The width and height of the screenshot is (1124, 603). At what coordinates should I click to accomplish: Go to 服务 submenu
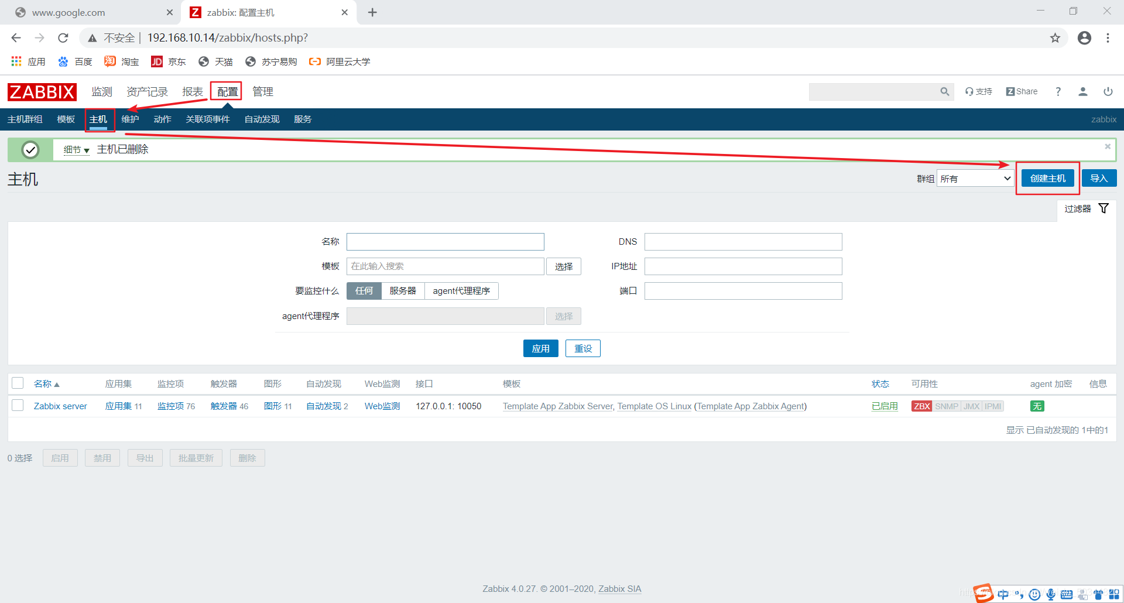(303, 119)
